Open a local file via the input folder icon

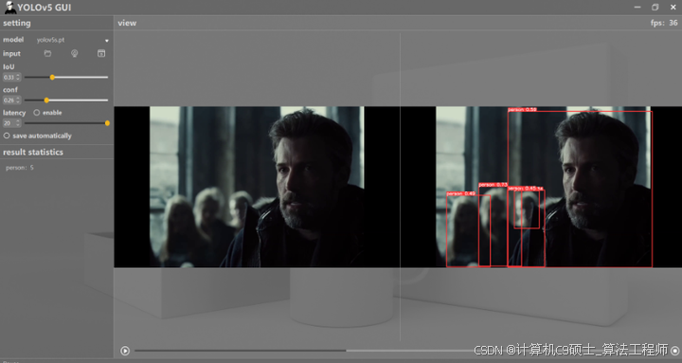48,53
